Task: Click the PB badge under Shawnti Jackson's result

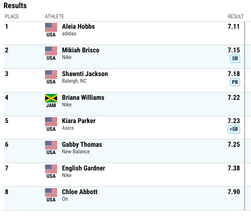Action: click(x=235, y=82)
